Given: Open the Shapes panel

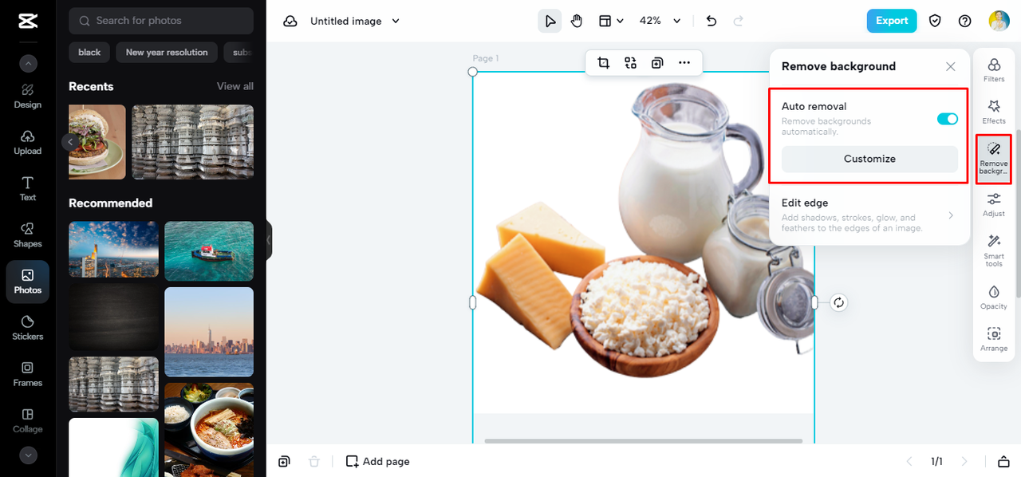Looking at the screenshot, I should point(28,235).
